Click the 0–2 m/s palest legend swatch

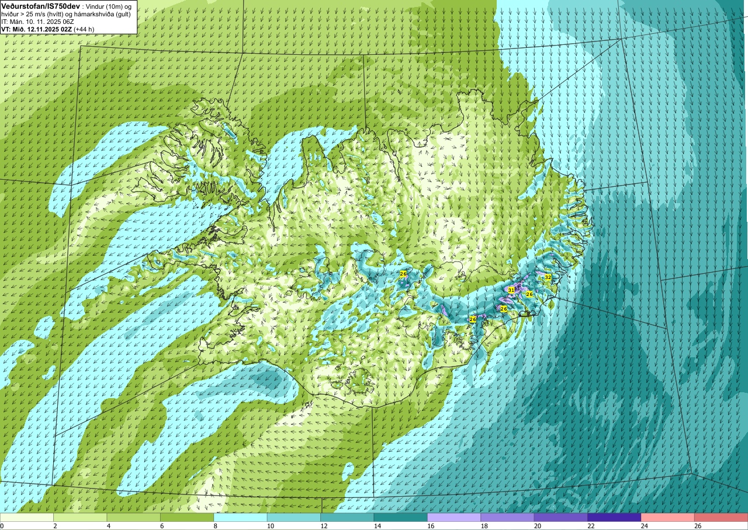(27, 517)
